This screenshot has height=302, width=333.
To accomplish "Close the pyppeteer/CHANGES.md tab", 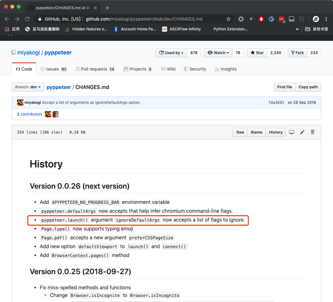I will coord(95,8).
